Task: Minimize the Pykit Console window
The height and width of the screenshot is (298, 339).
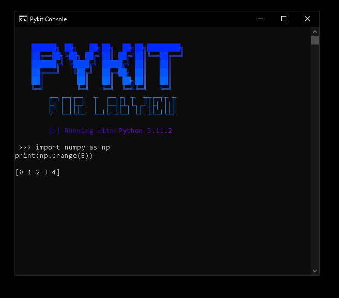Action: coord(260,19)
